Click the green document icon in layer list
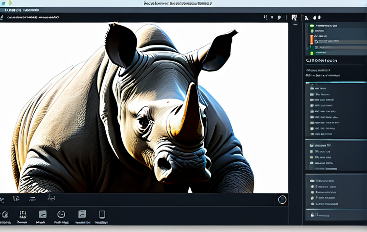 tap(312, 31)
